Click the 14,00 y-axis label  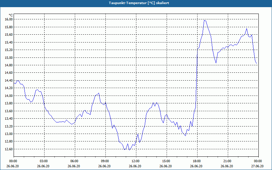click(9, 96)
